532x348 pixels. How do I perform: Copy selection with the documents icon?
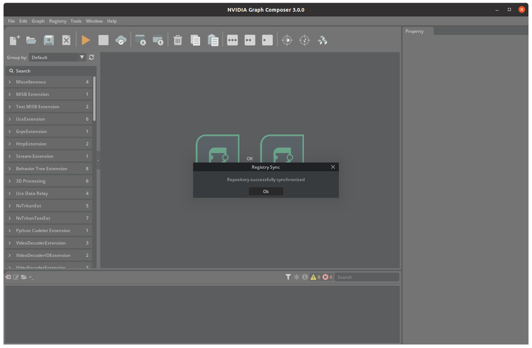[195, 40]
